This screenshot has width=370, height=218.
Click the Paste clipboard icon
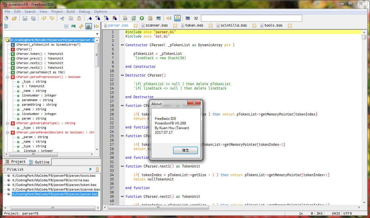[x=79, y=18]
